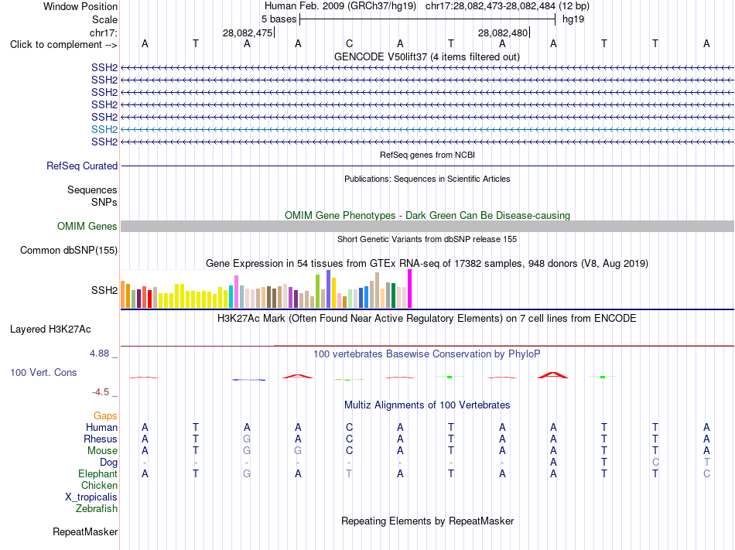This screenshot has width=735, height=550.
Task: Click the Common dbSNP(155) track label
Action: pyautogui.click(x=69, y=250)
